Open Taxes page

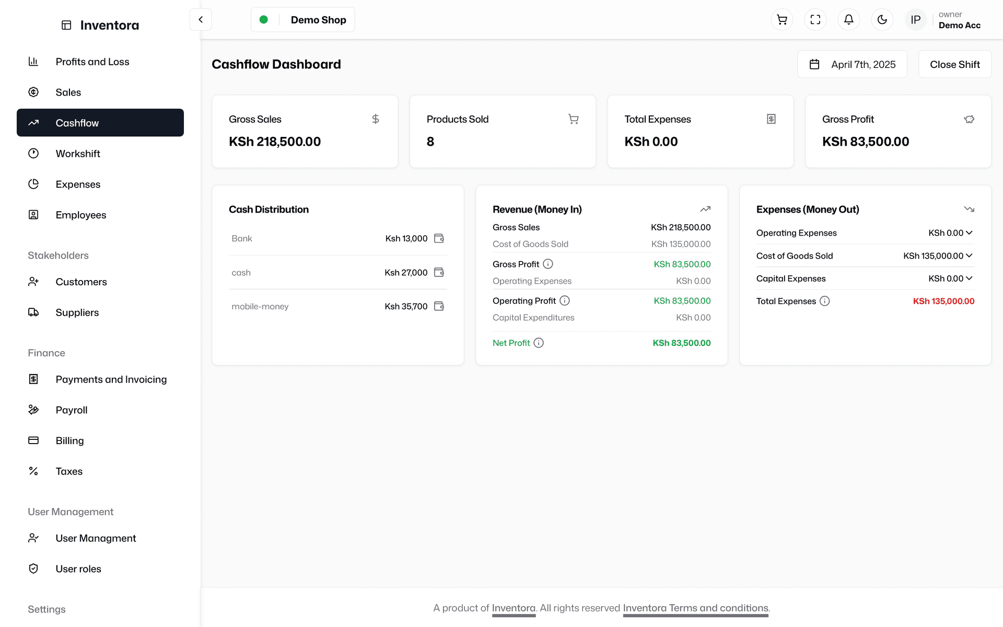pos(100,471)
